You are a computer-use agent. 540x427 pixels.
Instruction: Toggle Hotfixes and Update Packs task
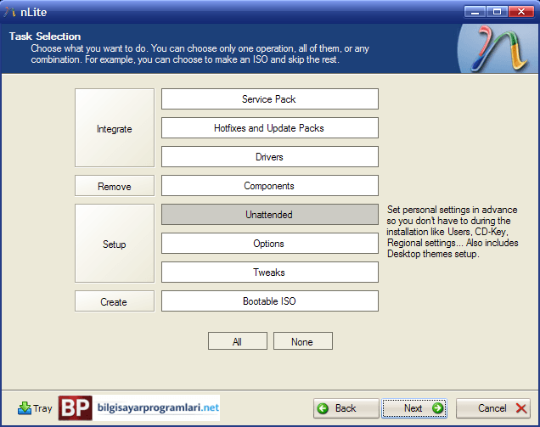tap(270, 128)
